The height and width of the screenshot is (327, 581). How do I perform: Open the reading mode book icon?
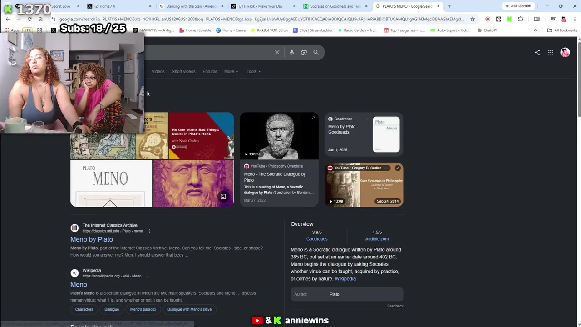click(x=537, y=19)
